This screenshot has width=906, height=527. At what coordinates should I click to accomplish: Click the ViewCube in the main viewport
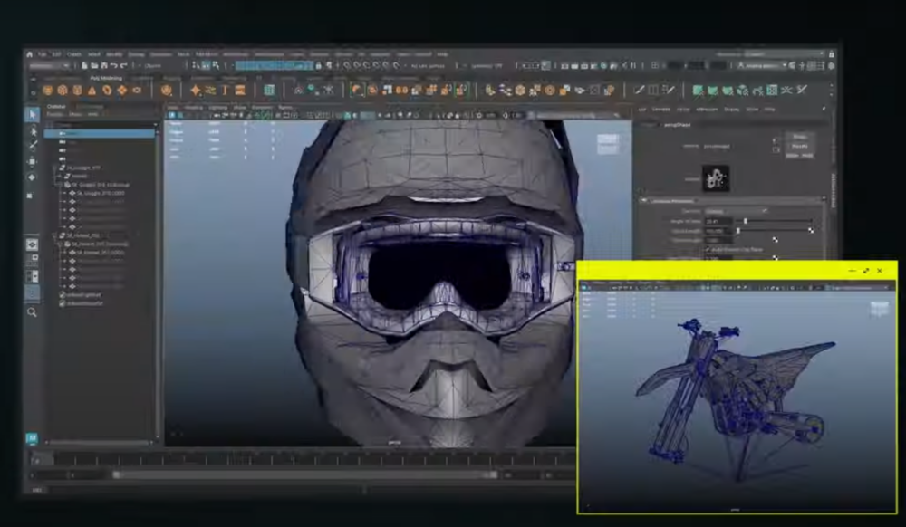pos(608,143)
